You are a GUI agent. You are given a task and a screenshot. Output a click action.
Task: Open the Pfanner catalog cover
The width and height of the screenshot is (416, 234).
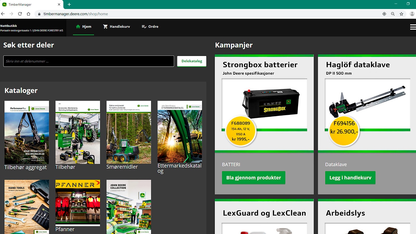[x=78, y=203]
